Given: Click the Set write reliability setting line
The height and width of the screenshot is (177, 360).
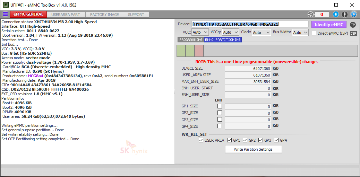Looking at the screenshot, I should (x=30, y=134).
